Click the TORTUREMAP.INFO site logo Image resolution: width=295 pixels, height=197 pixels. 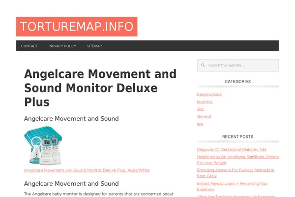point(77,27)
